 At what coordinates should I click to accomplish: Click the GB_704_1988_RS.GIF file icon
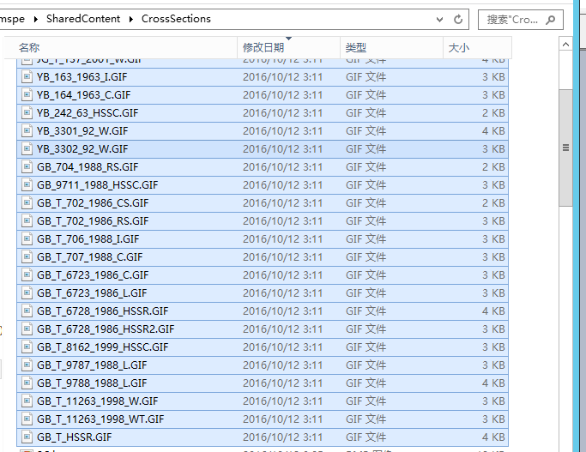point(27,167)
